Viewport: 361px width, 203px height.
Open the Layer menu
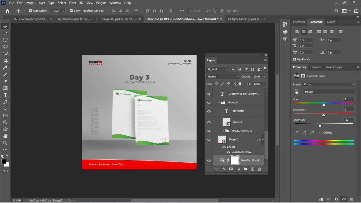(x=41, y=3)
